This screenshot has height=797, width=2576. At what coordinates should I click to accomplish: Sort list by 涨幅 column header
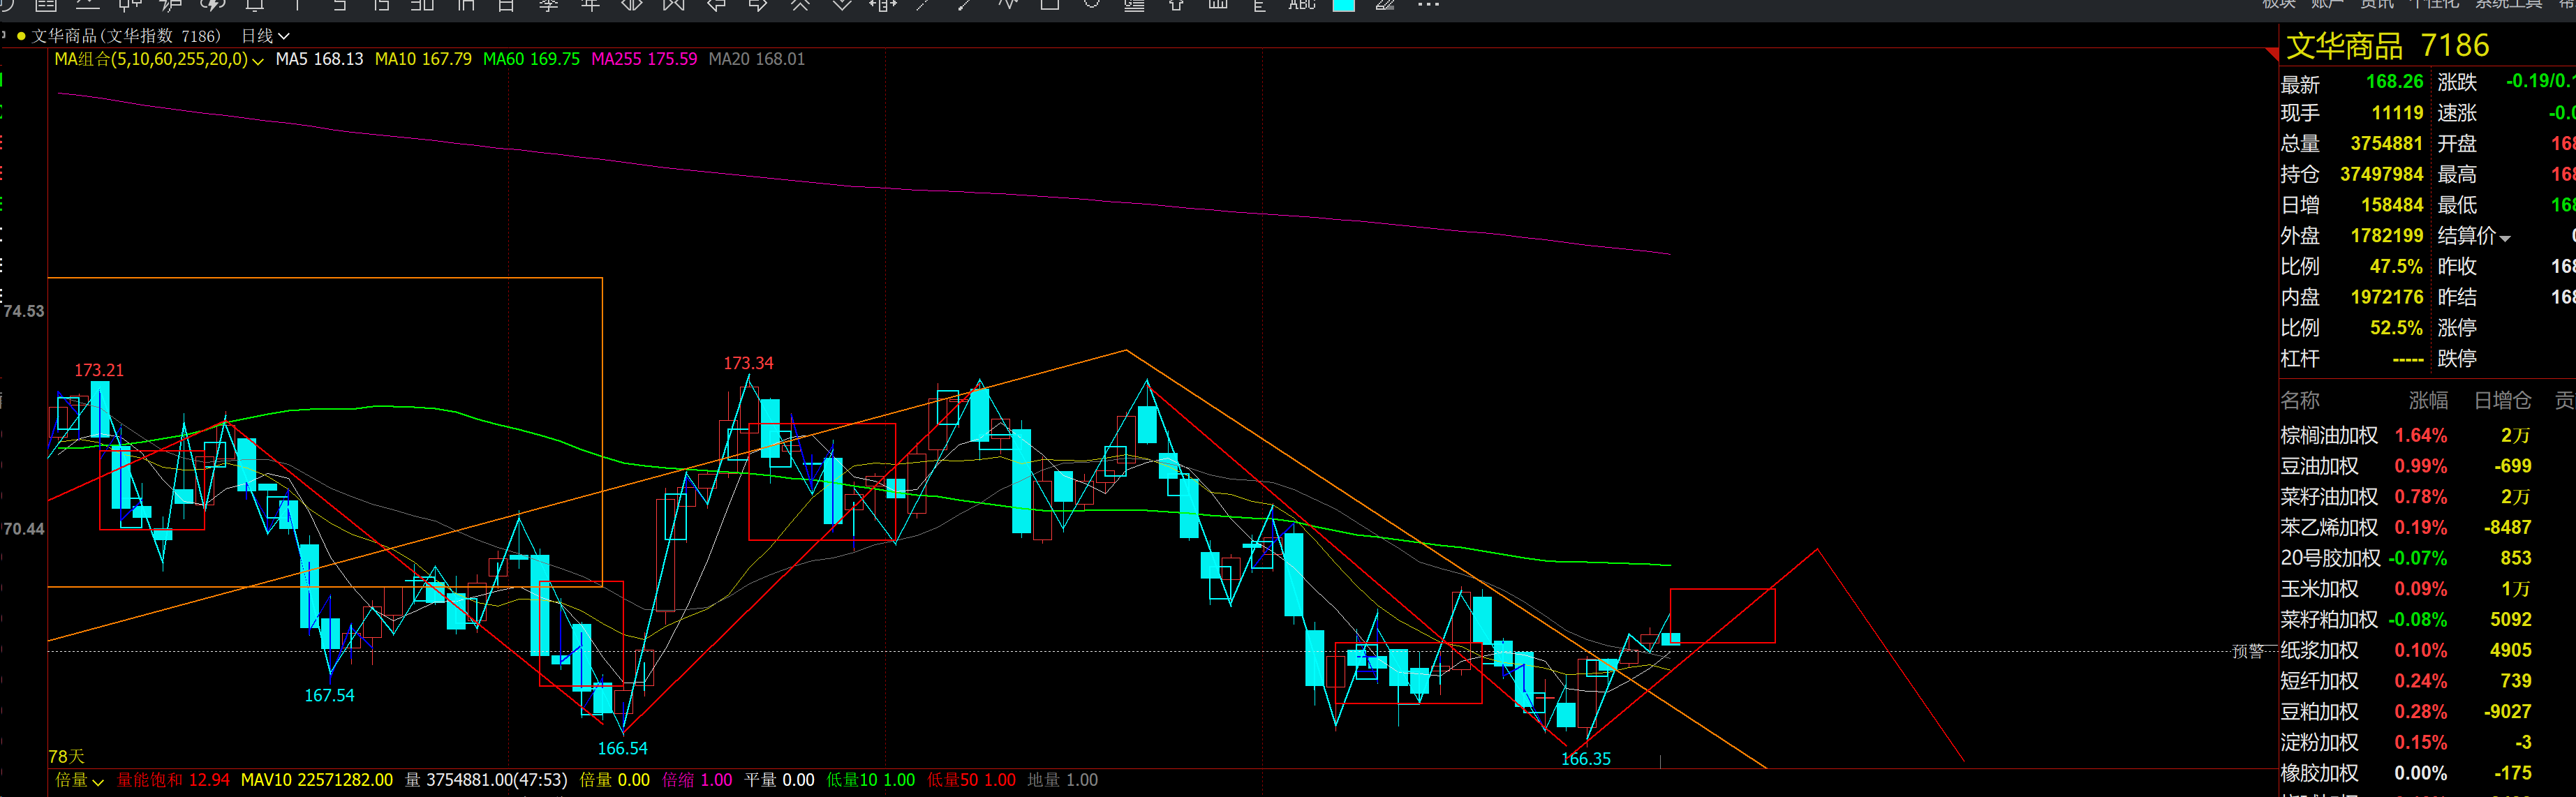pos(2428,401)
